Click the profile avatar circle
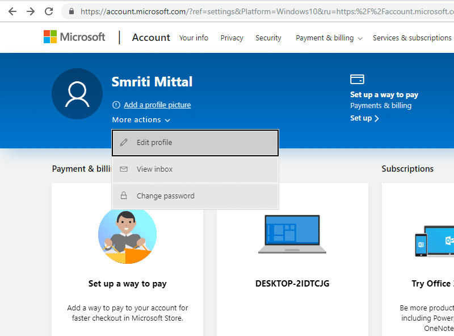Image resolution: width=454 pixels, height=336 pixels. coord(77,95)
